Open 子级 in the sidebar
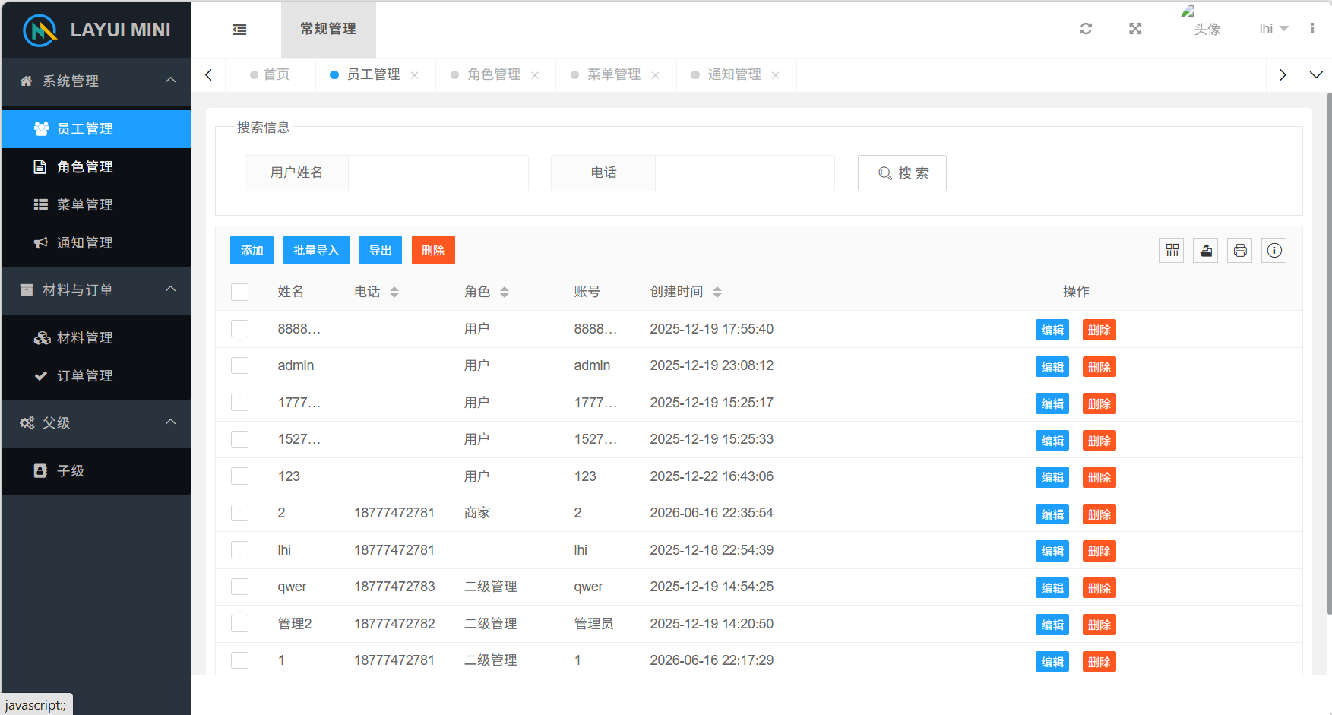 (96, 471)
